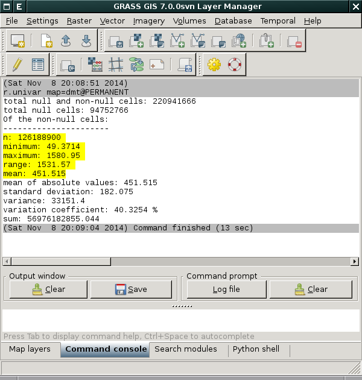Open the Volumes menu
This screenshot has width=362, height=380.
189,21
